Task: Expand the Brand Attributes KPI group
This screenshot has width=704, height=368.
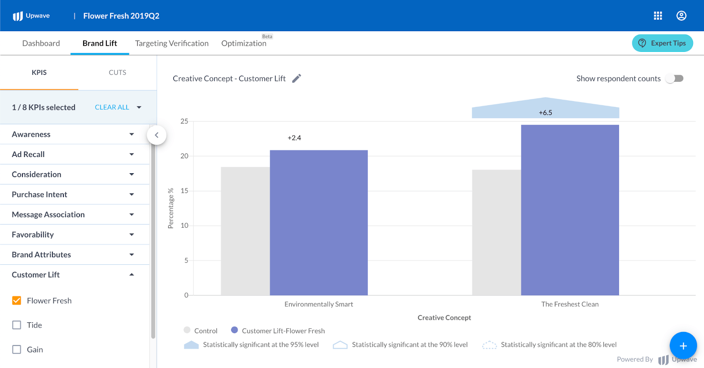Action: (75, 255)
